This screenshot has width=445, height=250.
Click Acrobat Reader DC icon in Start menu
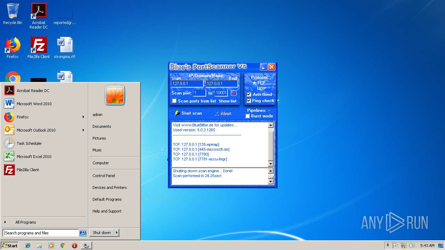click(9, 91)
